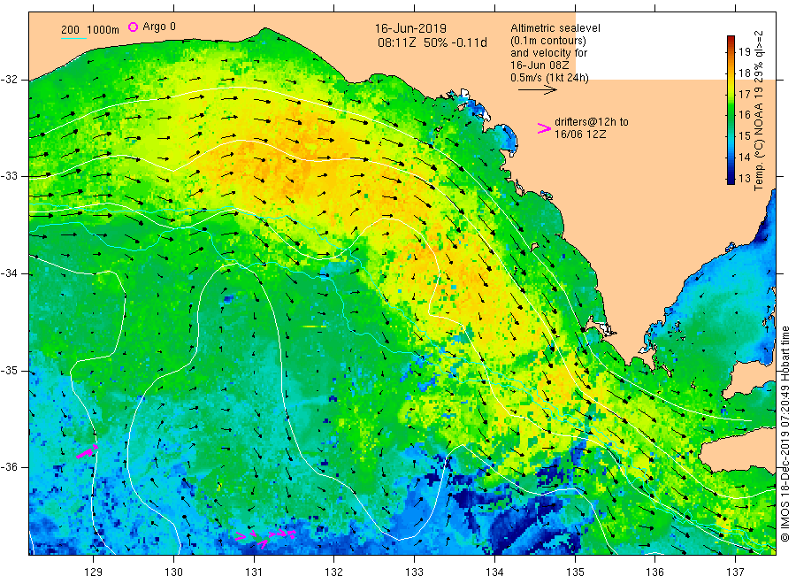
Task: Click the 16 value on temperature scale
Action: tap(744, 115)
